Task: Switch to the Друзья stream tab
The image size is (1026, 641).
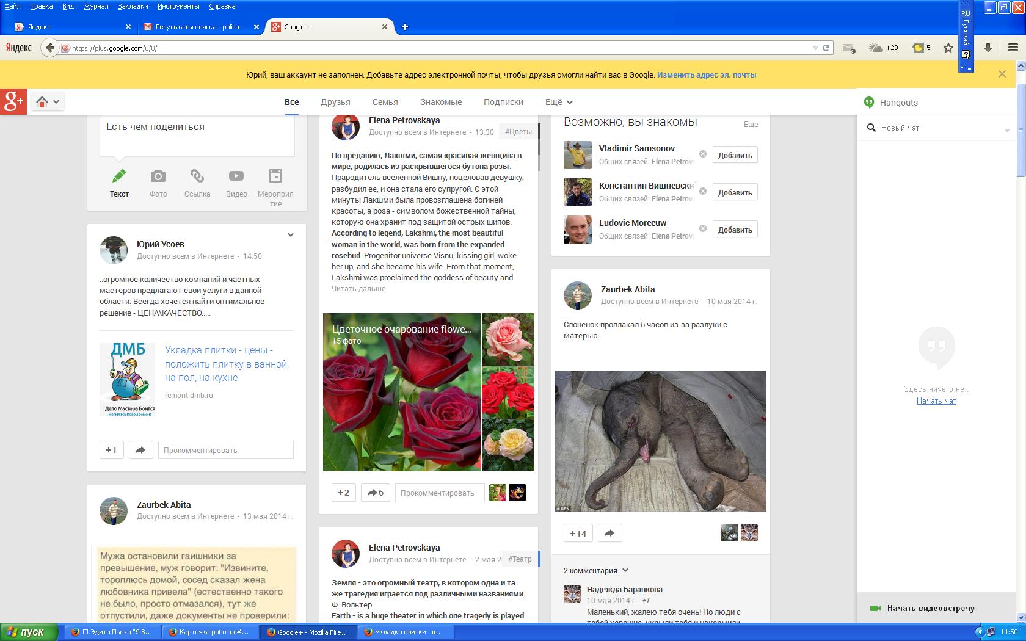Action: click(335, 102)
